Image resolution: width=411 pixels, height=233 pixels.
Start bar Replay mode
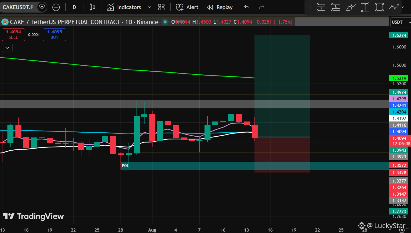pos(219,7)
